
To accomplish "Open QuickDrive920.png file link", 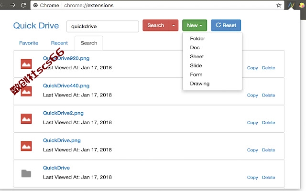I will coord(66,58).
